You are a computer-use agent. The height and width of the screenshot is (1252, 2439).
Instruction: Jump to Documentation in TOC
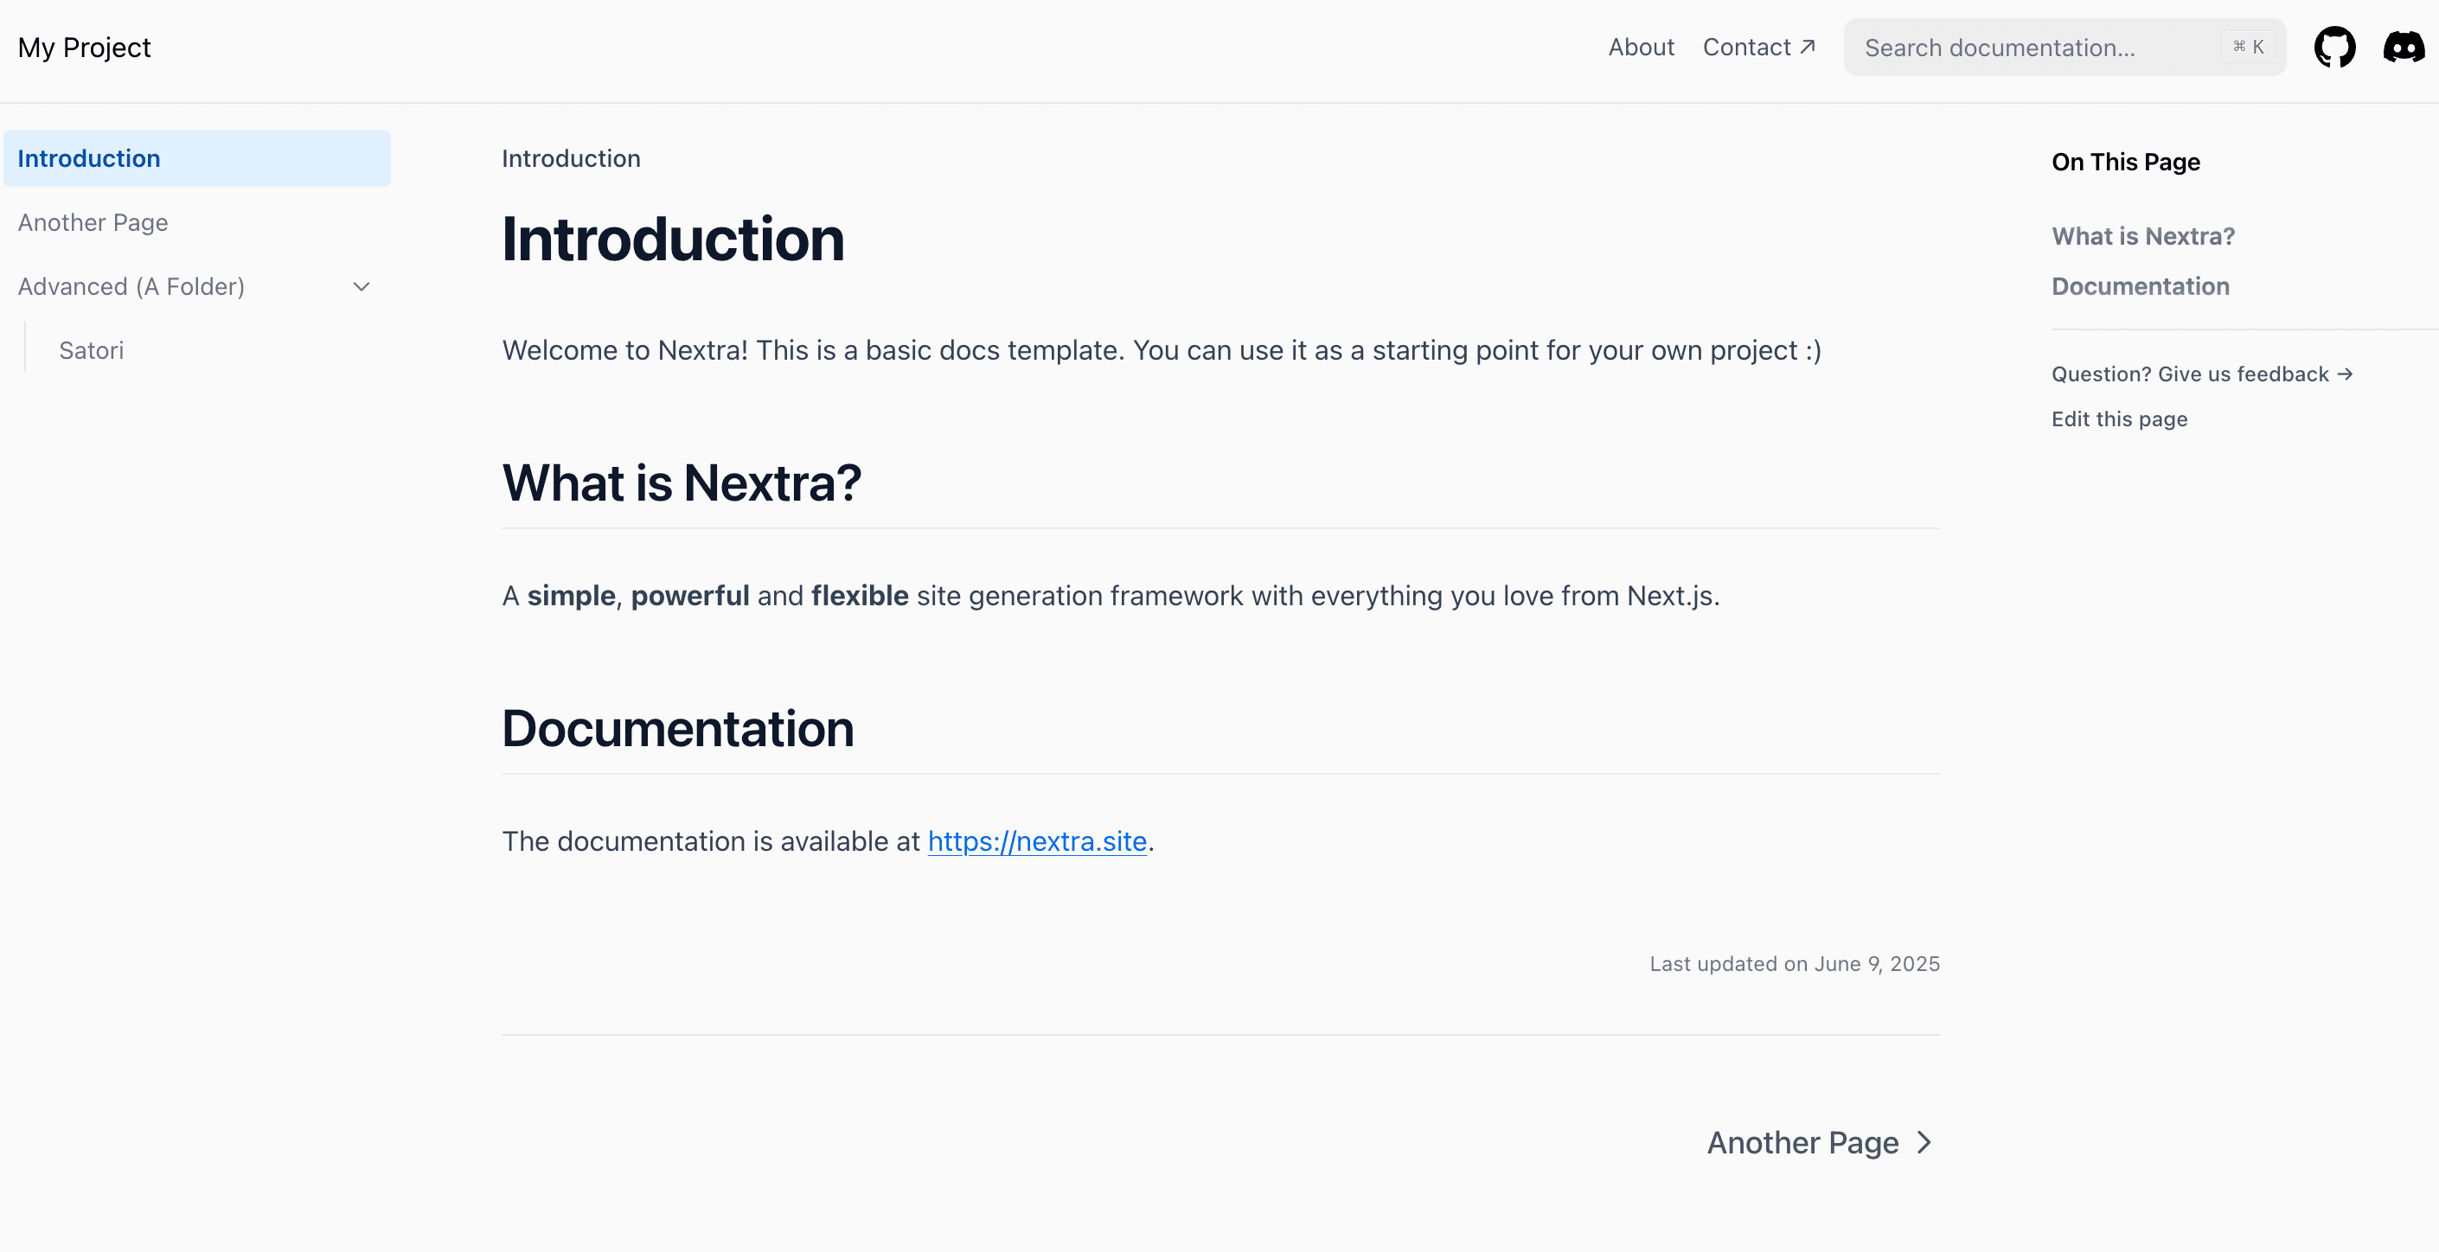point(2140,286)
